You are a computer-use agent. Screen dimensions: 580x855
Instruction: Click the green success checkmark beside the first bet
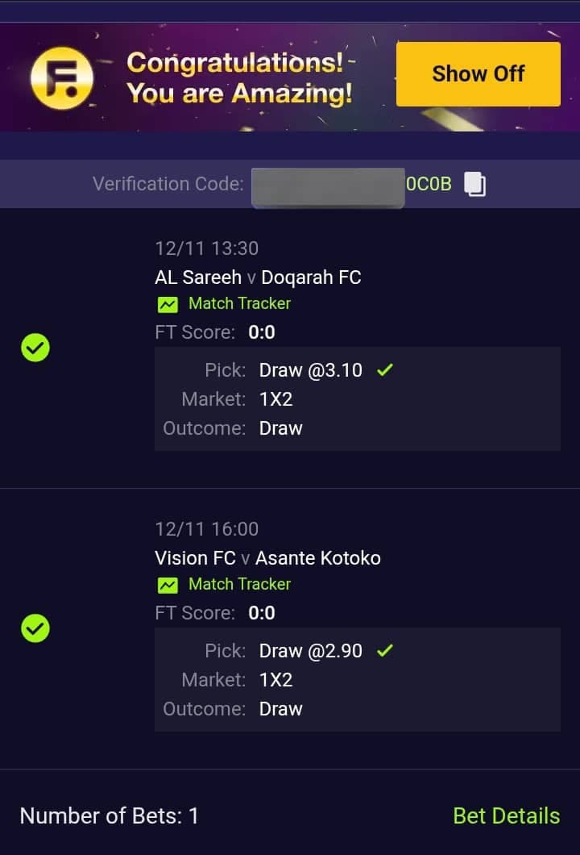[35, 348]
